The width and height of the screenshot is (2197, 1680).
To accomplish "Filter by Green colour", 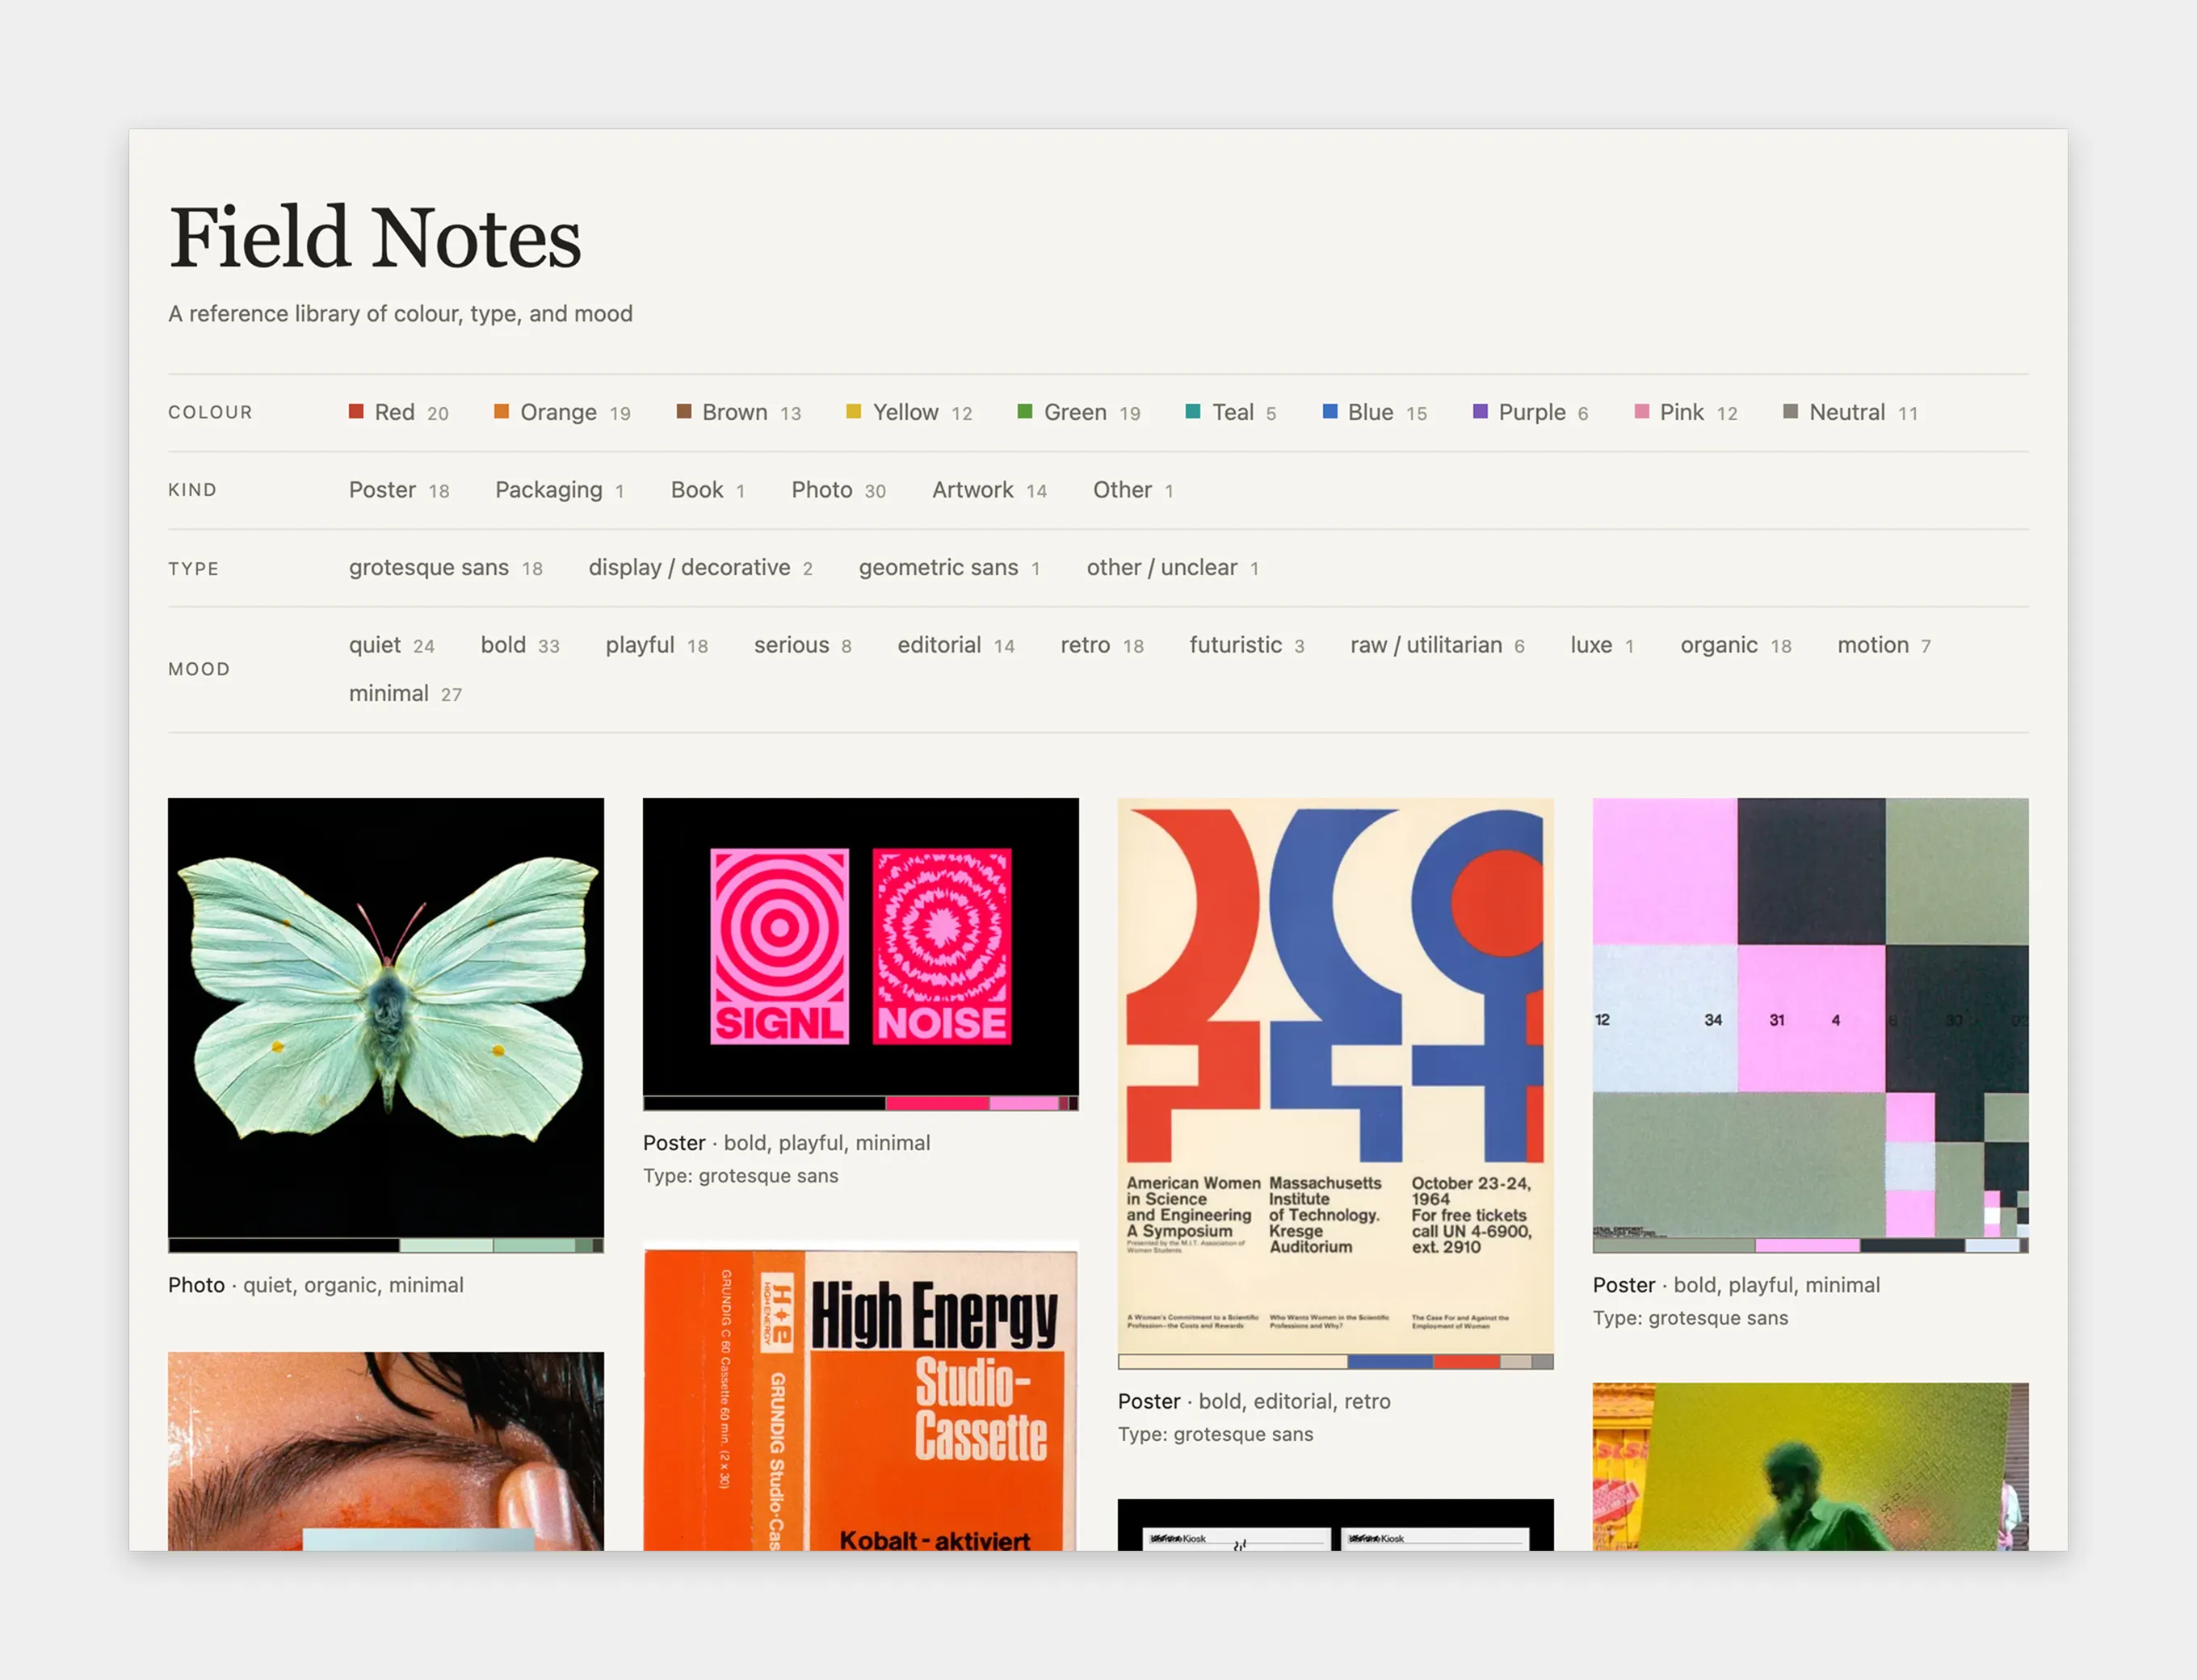I will [1078, 412].
